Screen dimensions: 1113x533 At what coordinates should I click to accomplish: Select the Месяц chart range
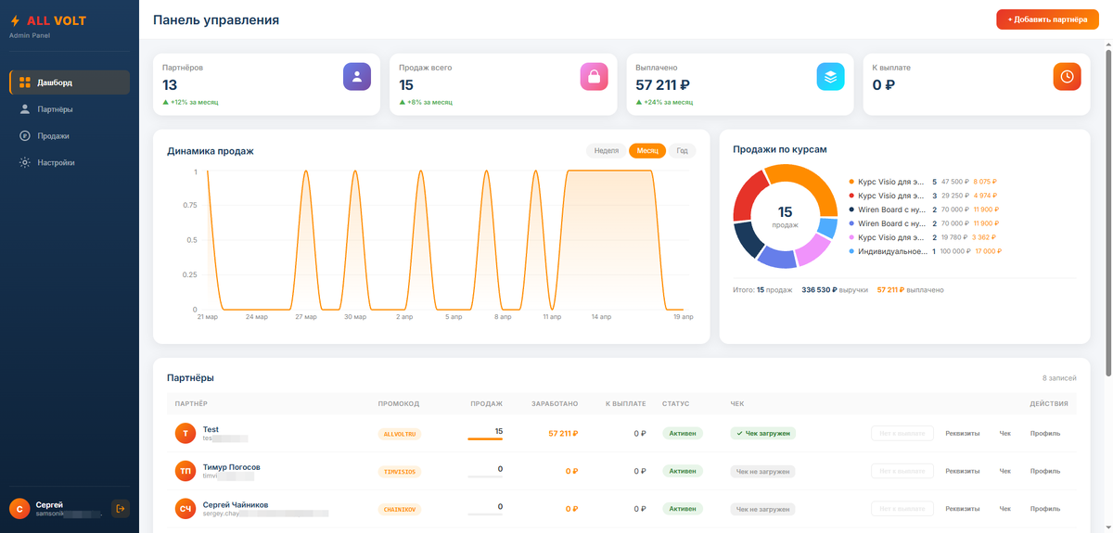[x=647, y=150]
